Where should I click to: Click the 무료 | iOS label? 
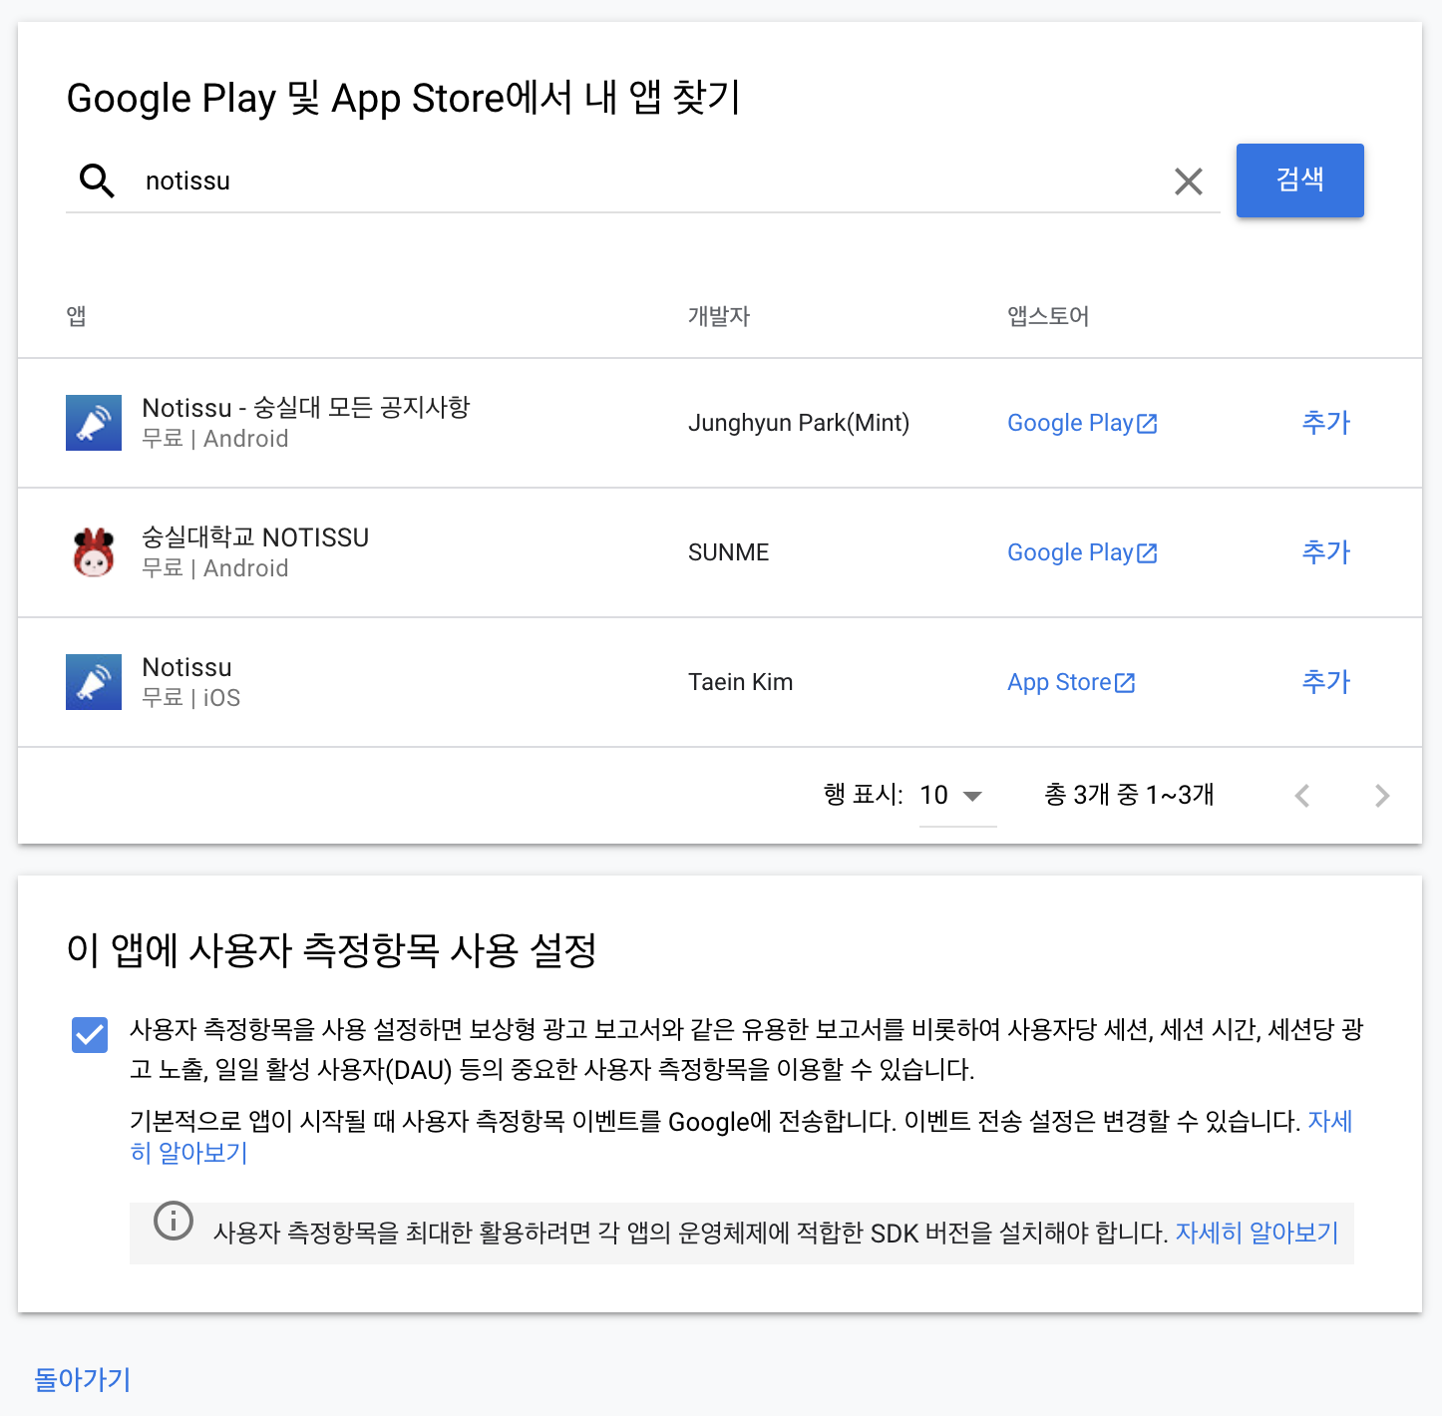[191, 698]
